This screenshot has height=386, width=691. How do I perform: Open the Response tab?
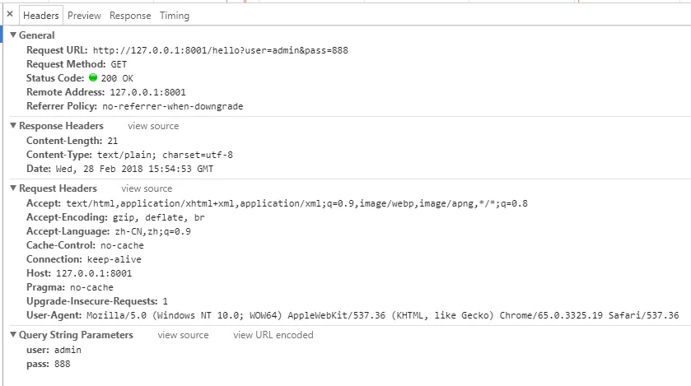point(130,16)
